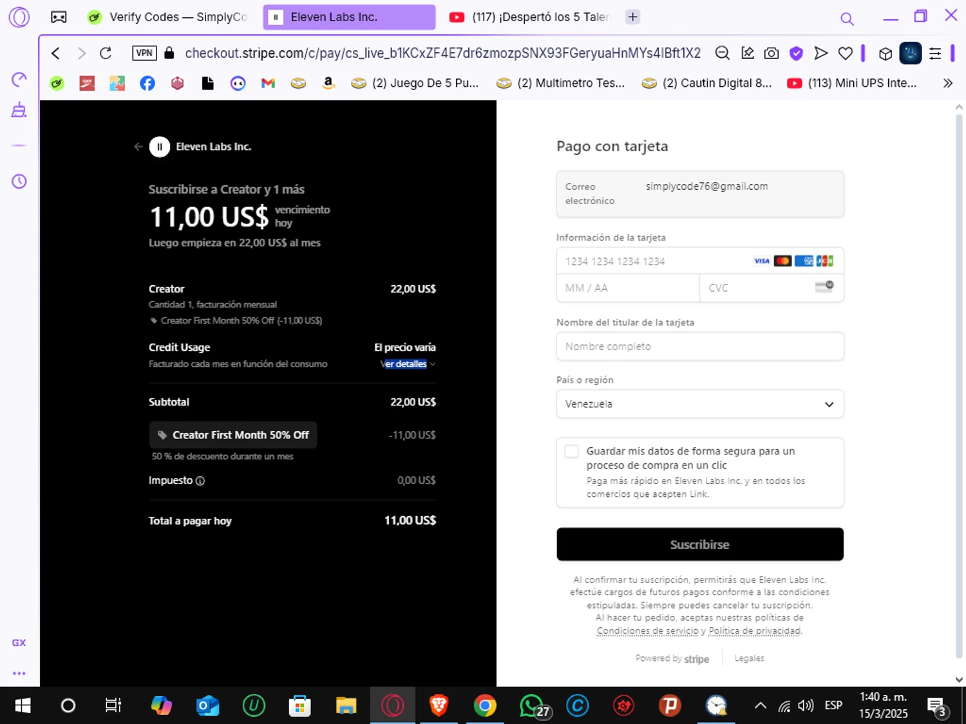Image resolution: width=966 pixels, height=724 pixels.
Task: Click the MM / AA expiry field
Action: pos(628,288)
